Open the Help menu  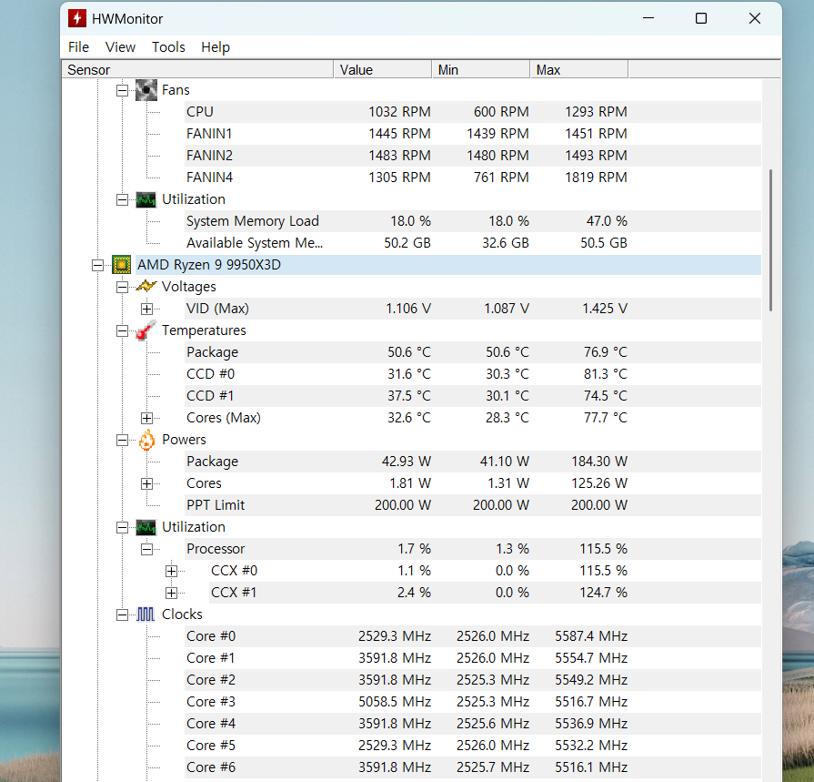[216, 47]
